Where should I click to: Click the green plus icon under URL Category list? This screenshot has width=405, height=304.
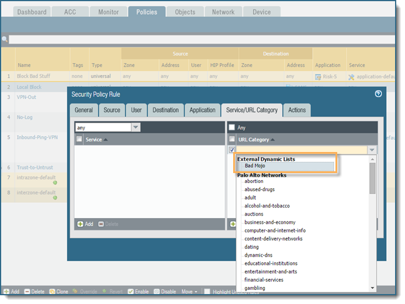(233, 224)
